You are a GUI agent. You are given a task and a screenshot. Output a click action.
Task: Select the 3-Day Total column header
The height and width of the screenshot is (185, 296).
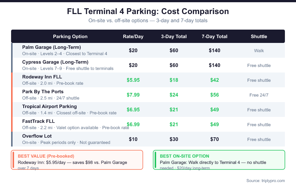pos(174,37)
